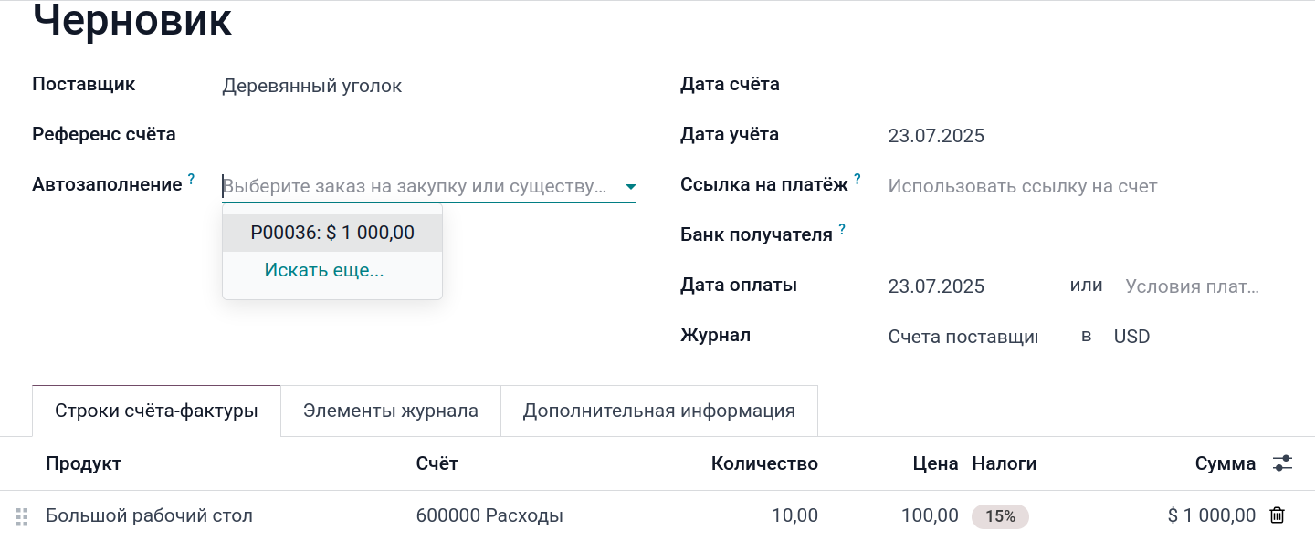Grab the drag handle of product row

(x=22, y=516)
